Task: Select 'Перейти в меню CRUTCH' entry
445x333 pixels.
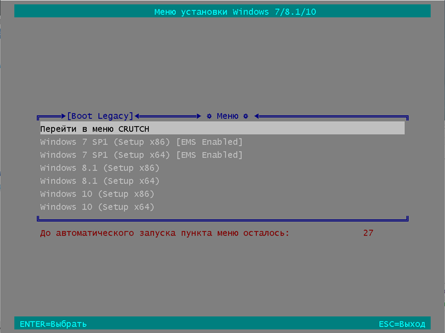Action: click(222, 129)
